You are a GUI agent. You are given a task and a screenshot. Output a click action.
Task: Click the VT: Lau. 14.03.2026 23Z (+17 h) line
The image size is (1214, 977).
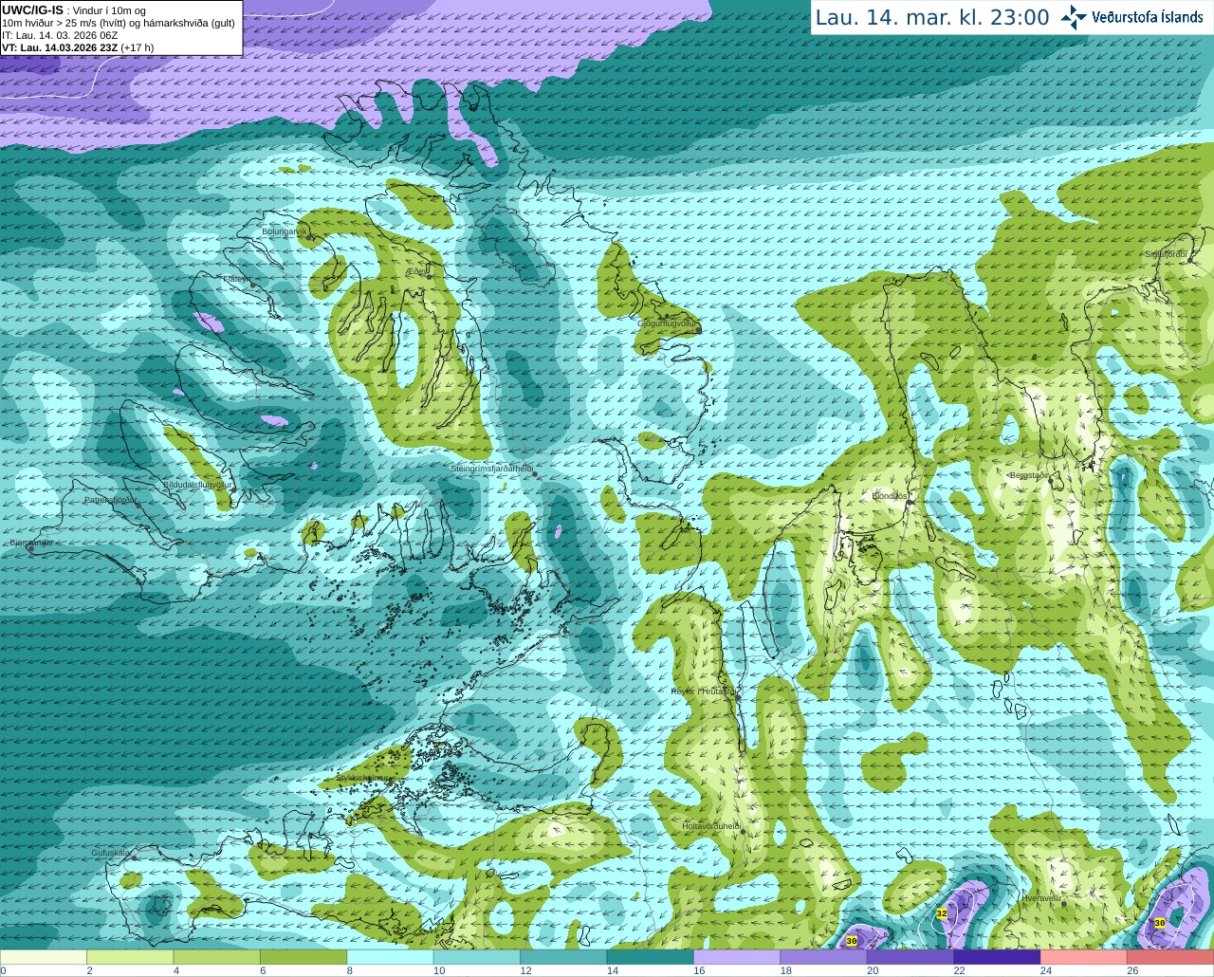coord(78,47)
